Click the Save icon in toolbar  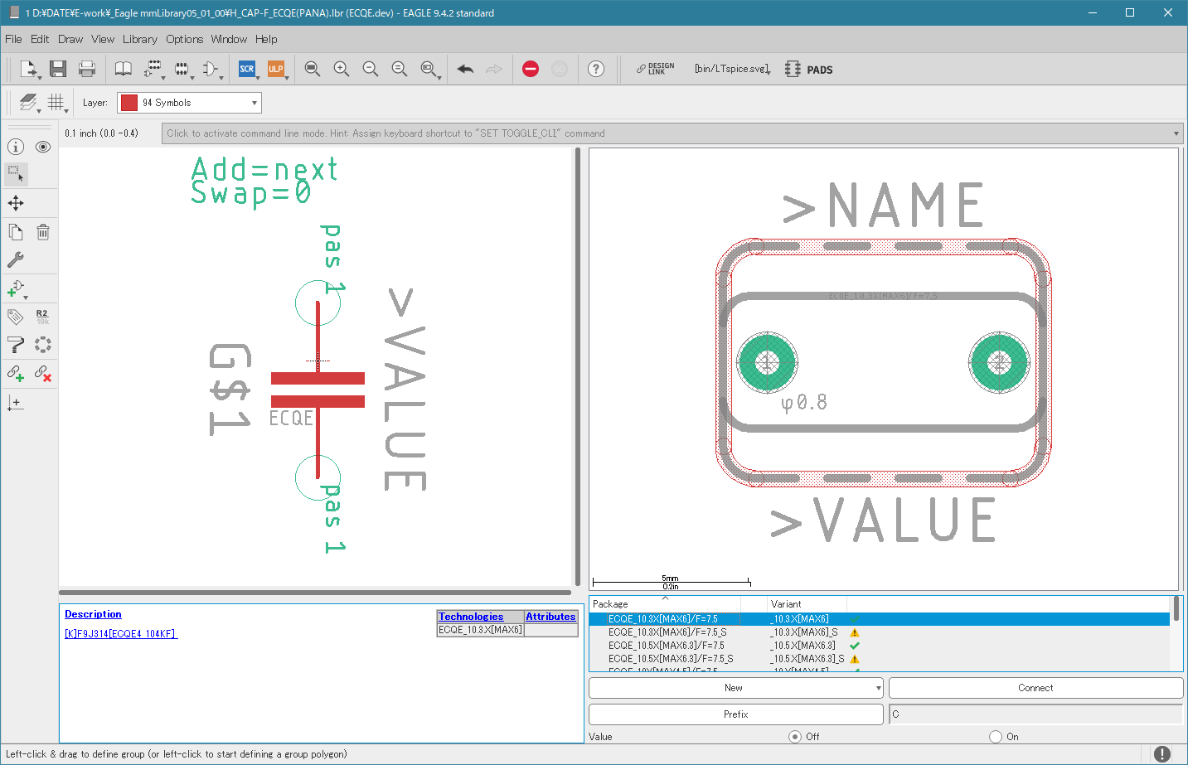click(x=57, y=69)
